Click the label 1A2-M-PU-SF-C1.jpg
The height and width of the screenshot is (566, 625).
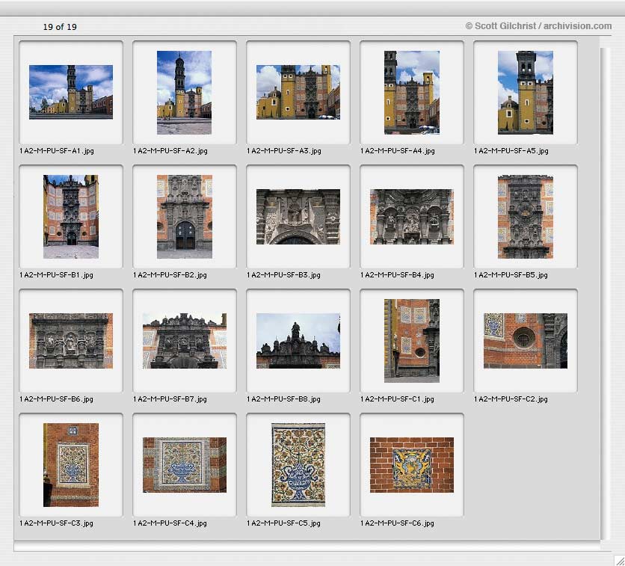point(397,399)
